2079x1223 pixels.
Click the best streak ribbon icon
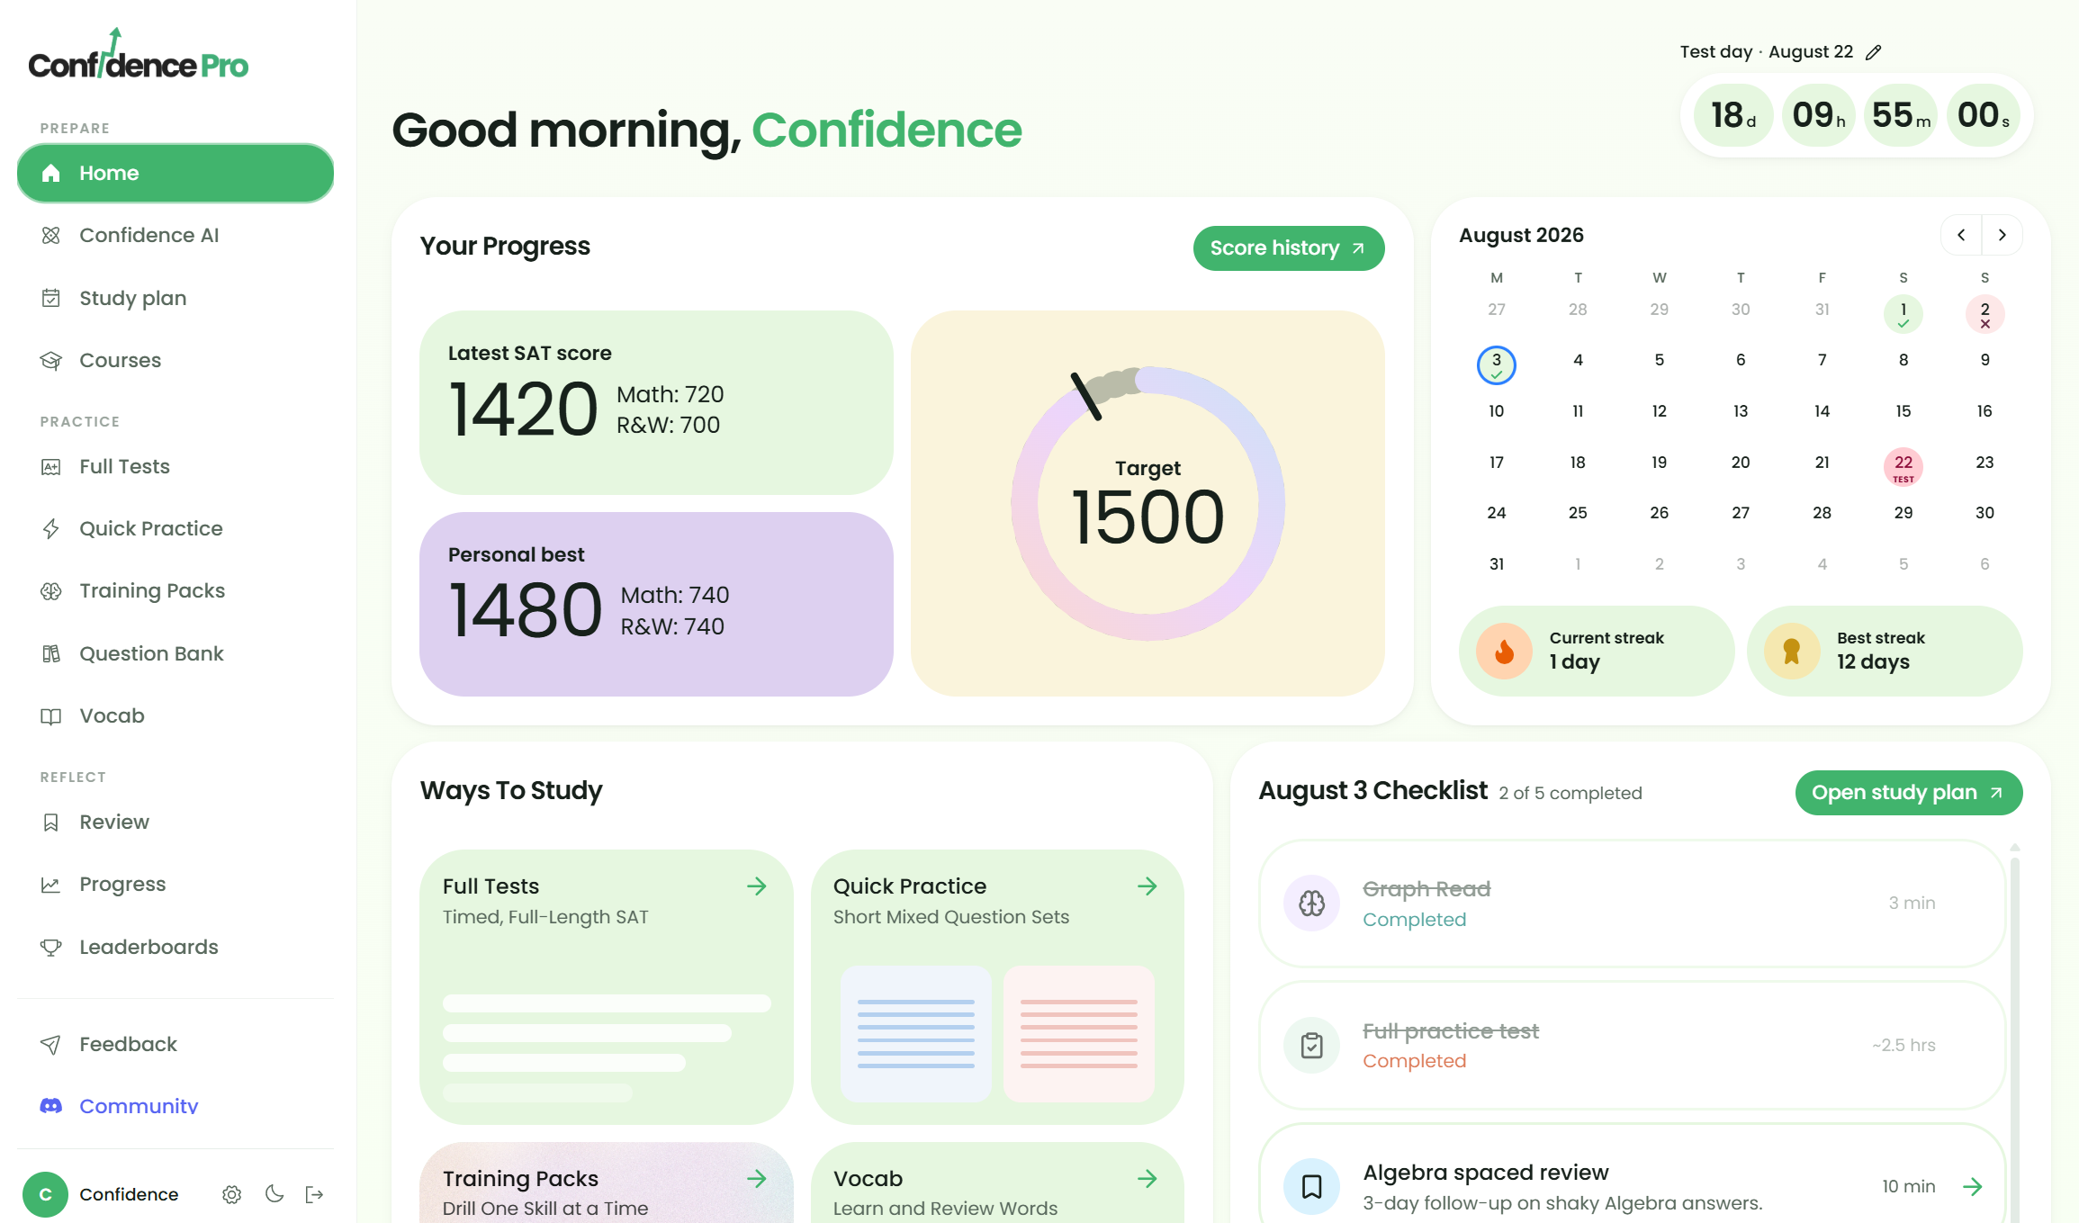(1792, 651)
